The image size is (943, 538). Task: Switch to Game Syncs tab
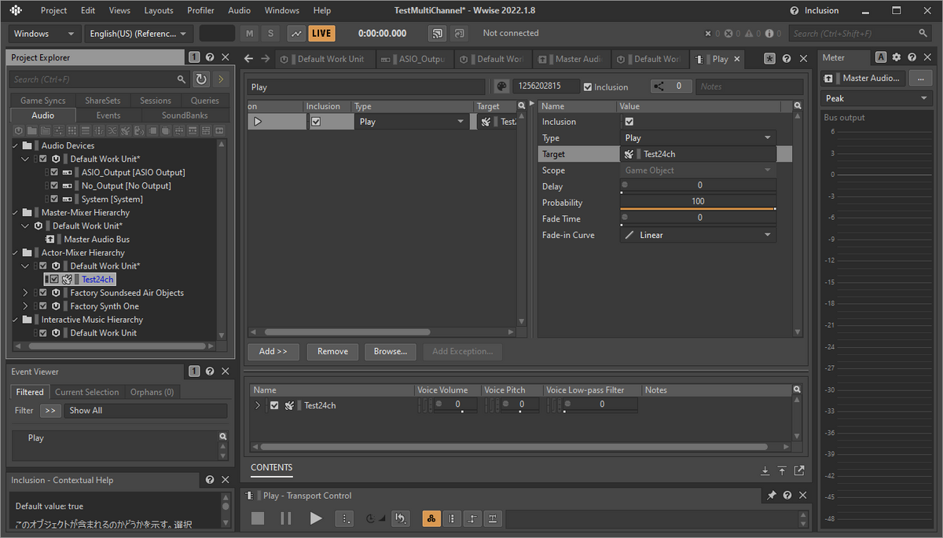click(43, 101)
